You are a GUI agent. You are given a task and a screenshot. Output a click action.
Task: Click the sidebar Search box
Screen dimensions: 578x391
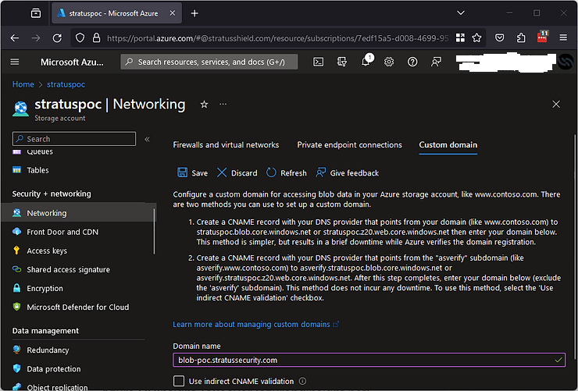[74, 139]
